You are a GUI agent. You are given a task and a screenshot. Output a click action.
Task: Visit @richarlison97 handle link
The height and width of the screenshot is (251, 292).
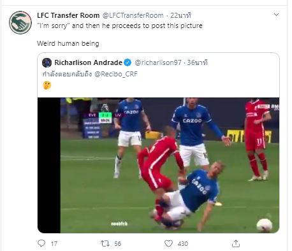[158, 62]
